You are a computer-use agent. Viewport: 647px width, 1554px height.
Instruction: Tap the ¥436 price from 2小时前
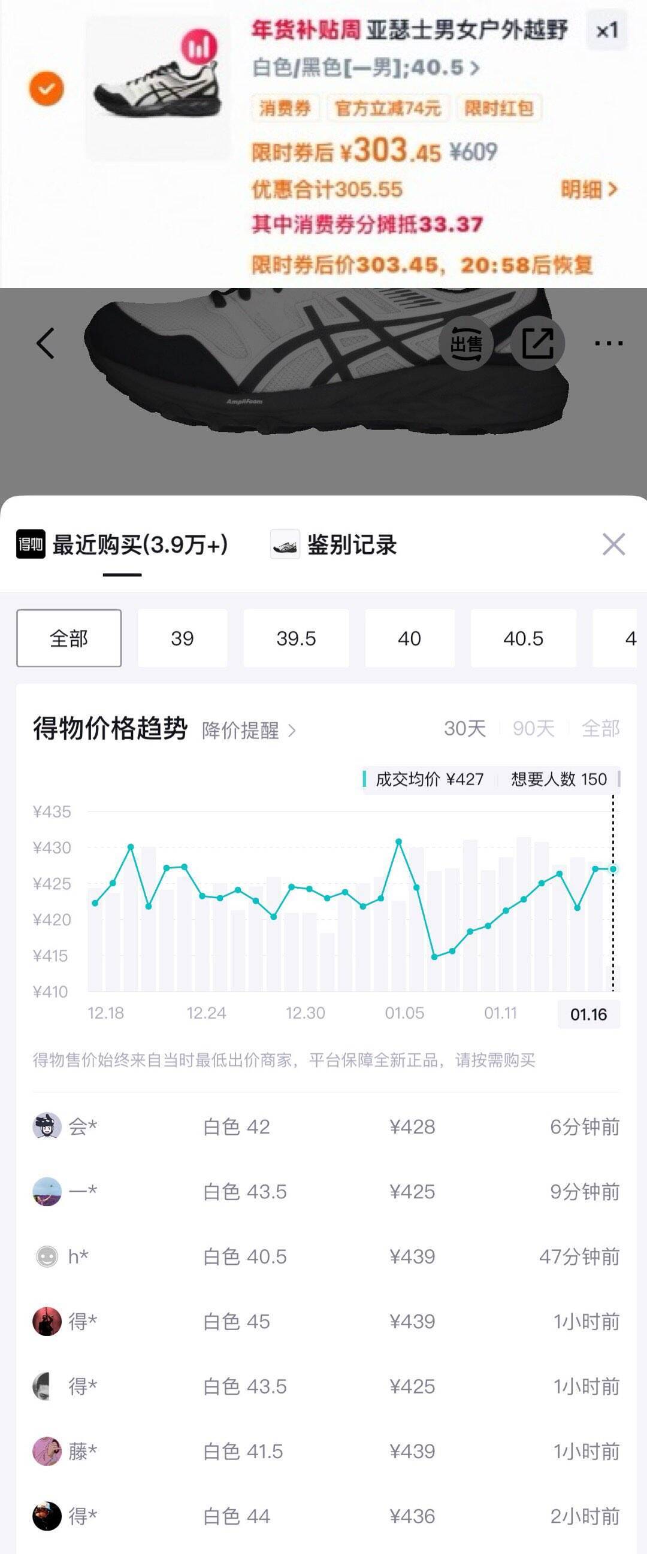click(412, 1516)
